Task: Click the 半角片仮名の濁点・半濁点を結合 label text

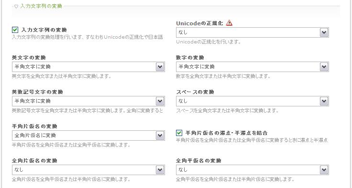Action: coord(227,133)
